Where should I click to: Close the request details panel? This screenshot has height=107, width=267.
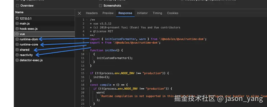tap(79, 13)
